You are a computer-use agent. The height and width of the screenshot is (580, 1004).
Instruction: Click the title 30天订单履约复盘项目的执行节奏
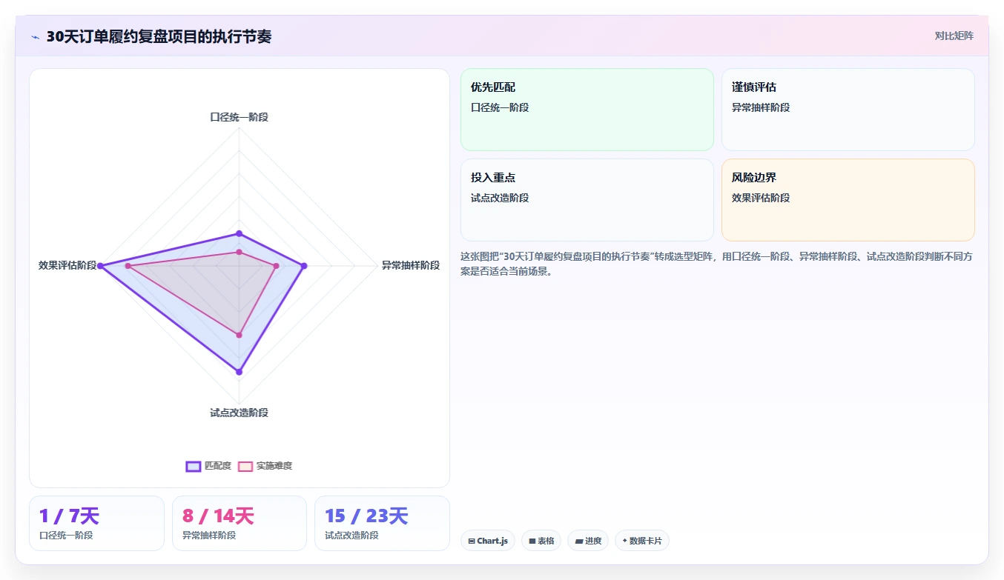(x=159, y=36)
